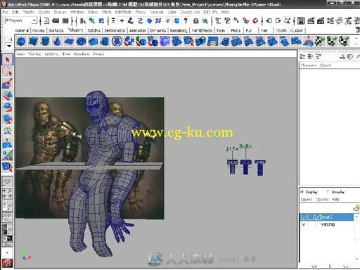Open the layer editor Options menu
This screenshot has height=270, width=360.
tap(322, 200)
